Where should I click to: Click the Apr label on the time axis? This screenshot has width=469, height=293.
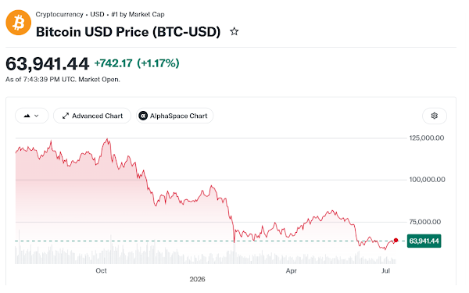click(291, 270)
